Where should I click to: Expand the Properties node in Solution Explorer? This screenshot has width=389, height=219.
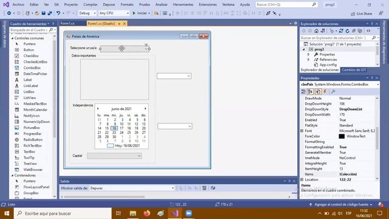(309, 54)
